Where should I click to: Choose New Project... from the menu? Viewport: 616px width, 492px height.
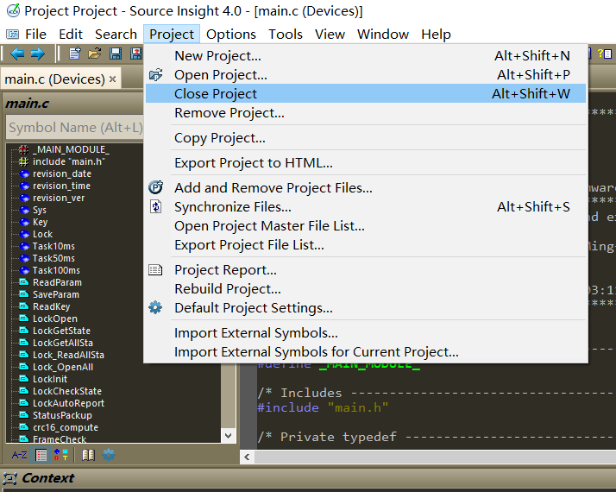tap(366, 56)
